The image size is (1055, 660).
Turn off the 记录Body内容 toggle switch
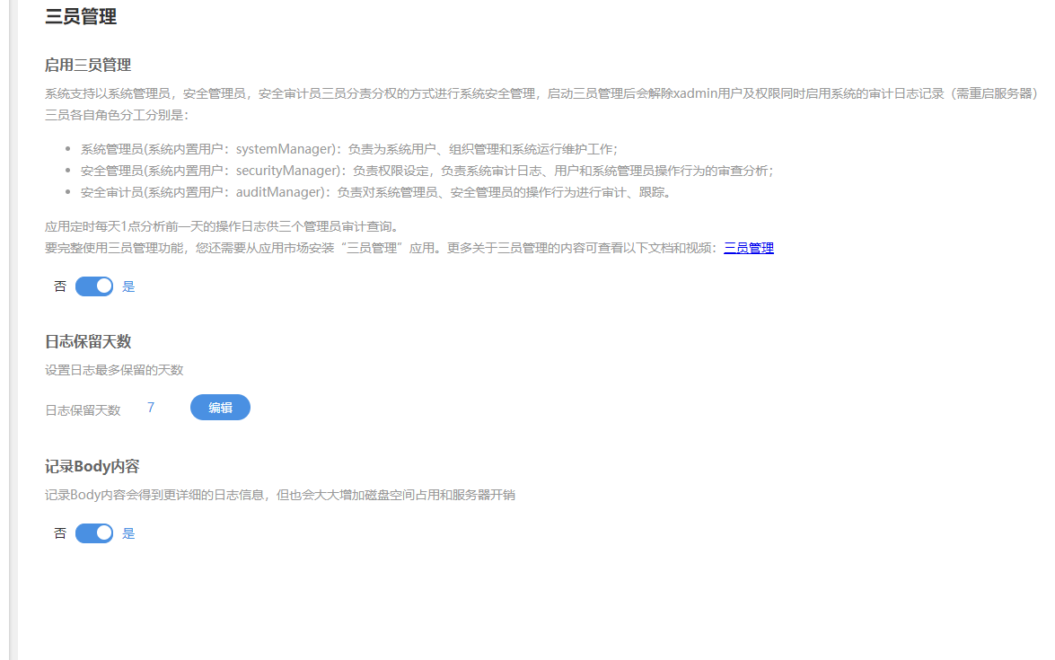click(x=93, y=532)
